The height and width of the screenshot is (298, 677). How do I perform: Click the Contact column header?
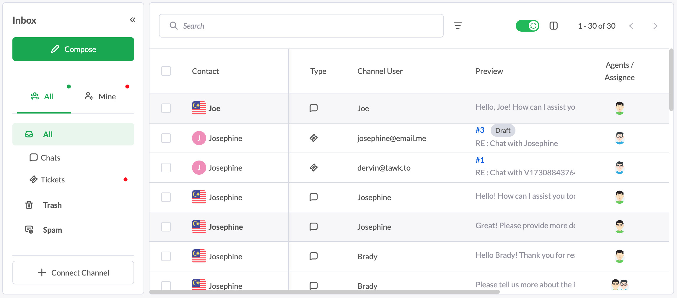[205, 71]
